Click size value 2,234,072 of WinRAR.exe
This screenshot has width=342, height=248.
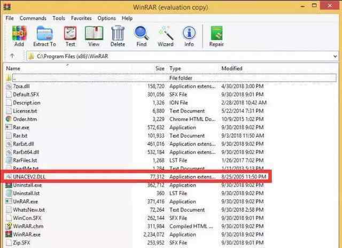coord(154,235)
